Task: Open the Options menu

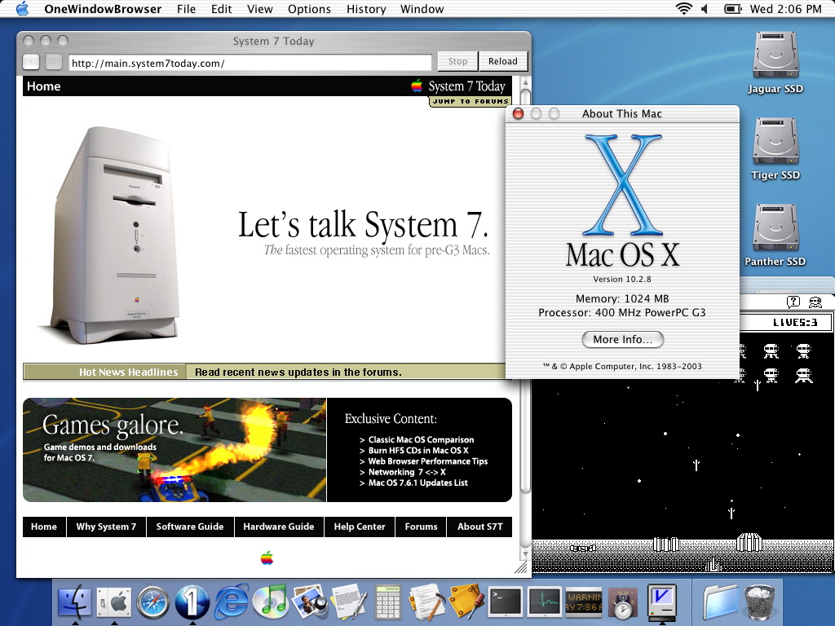Action: [309, 9]
